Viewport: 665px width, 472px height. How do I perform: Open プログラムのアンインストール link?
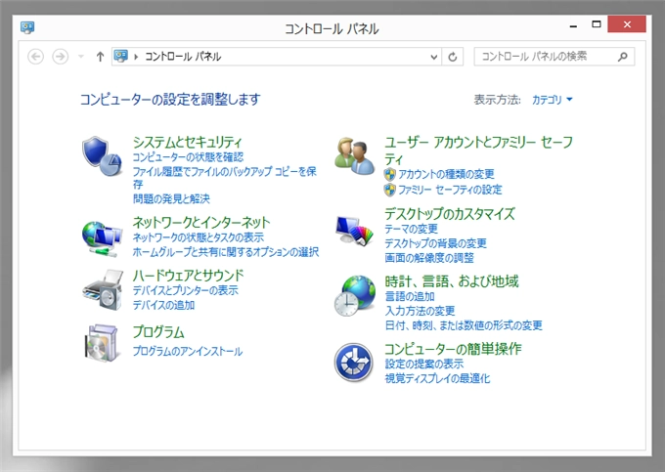tap(188, 351)
